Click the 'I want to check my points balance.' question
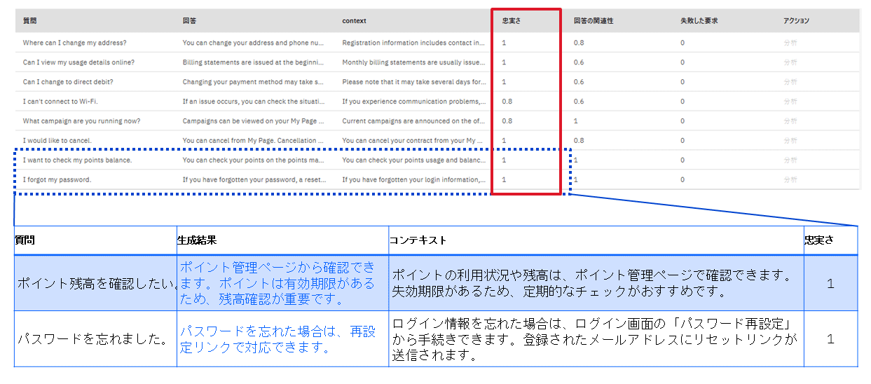871x384 pixels. click(77, 160)
